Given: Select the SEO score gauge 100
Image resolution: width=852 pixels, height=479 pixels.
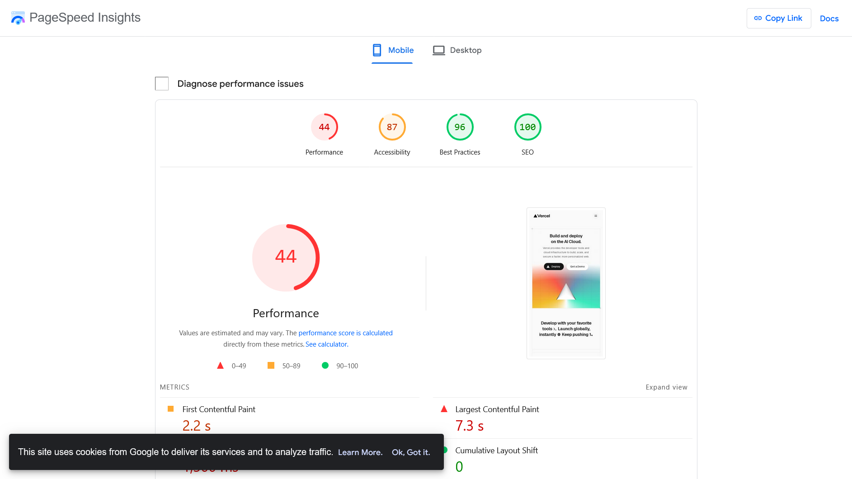Looking at the screenshot, I should tap(527, 127).
